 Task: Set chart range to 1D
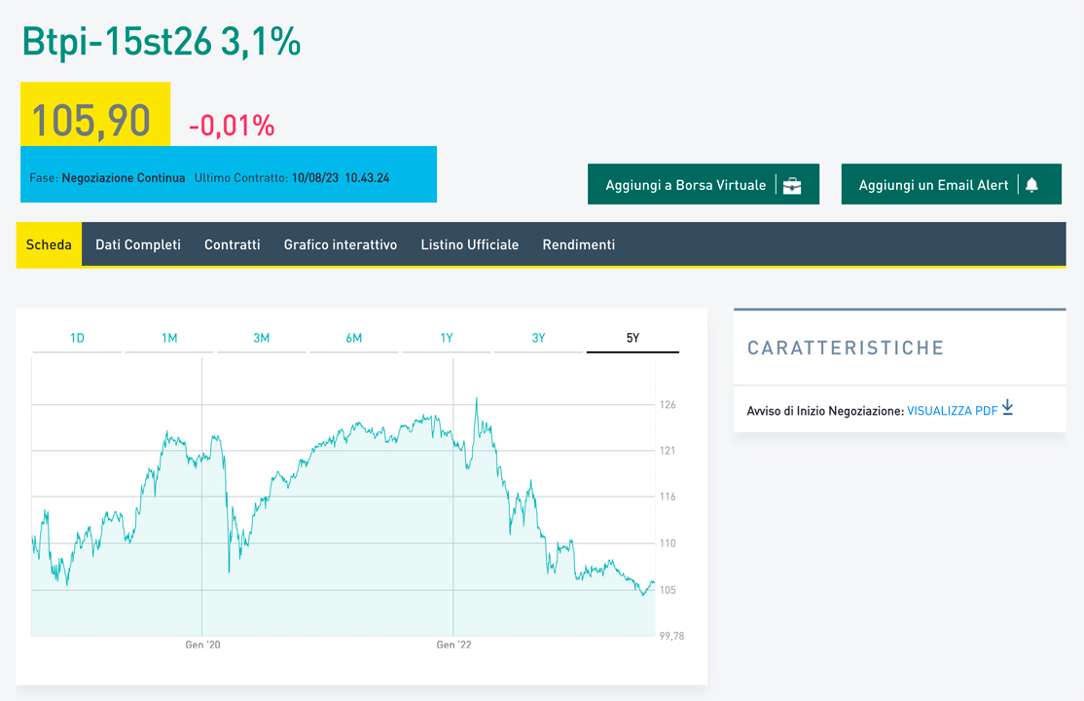click(77, 338)
